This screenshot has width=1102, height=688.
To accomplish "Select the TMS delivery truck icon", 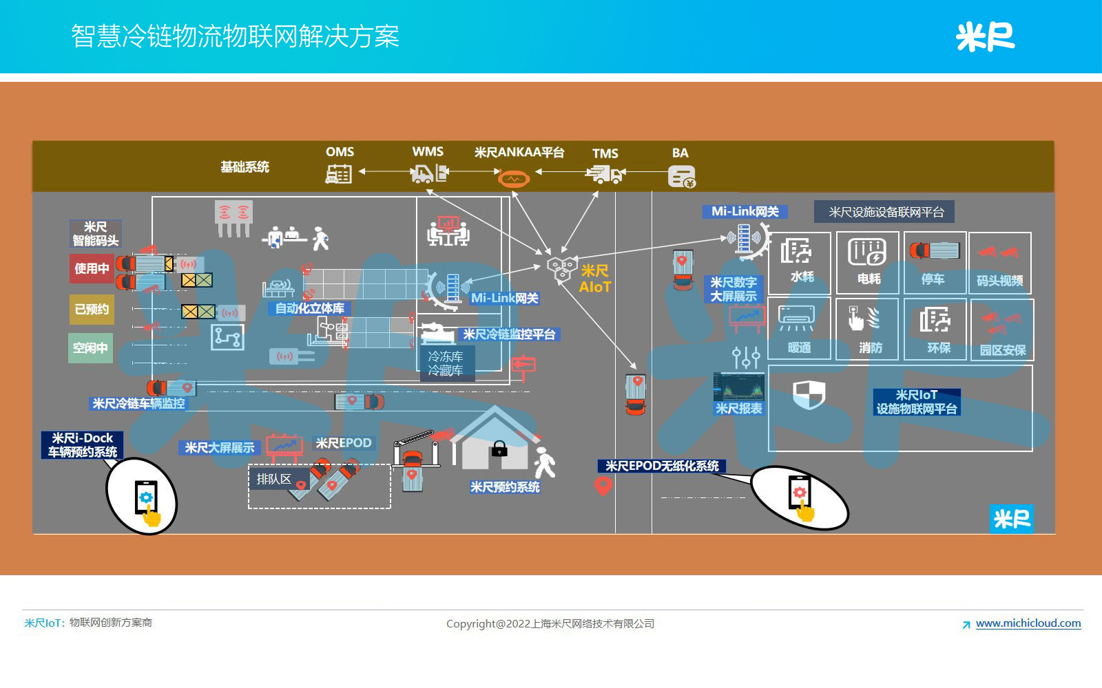I will [x=605, y=175].
